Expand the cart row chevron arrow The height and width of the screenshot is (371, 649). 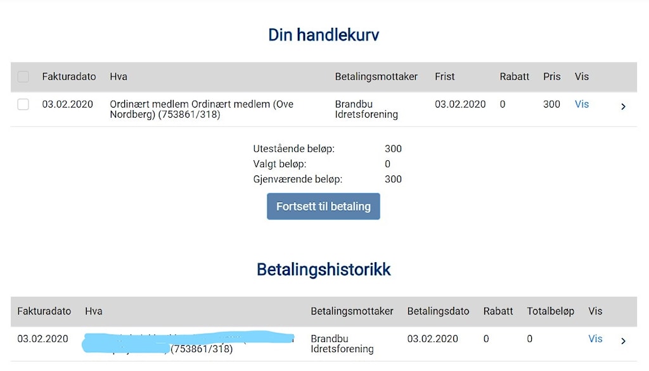click(623, 106)
